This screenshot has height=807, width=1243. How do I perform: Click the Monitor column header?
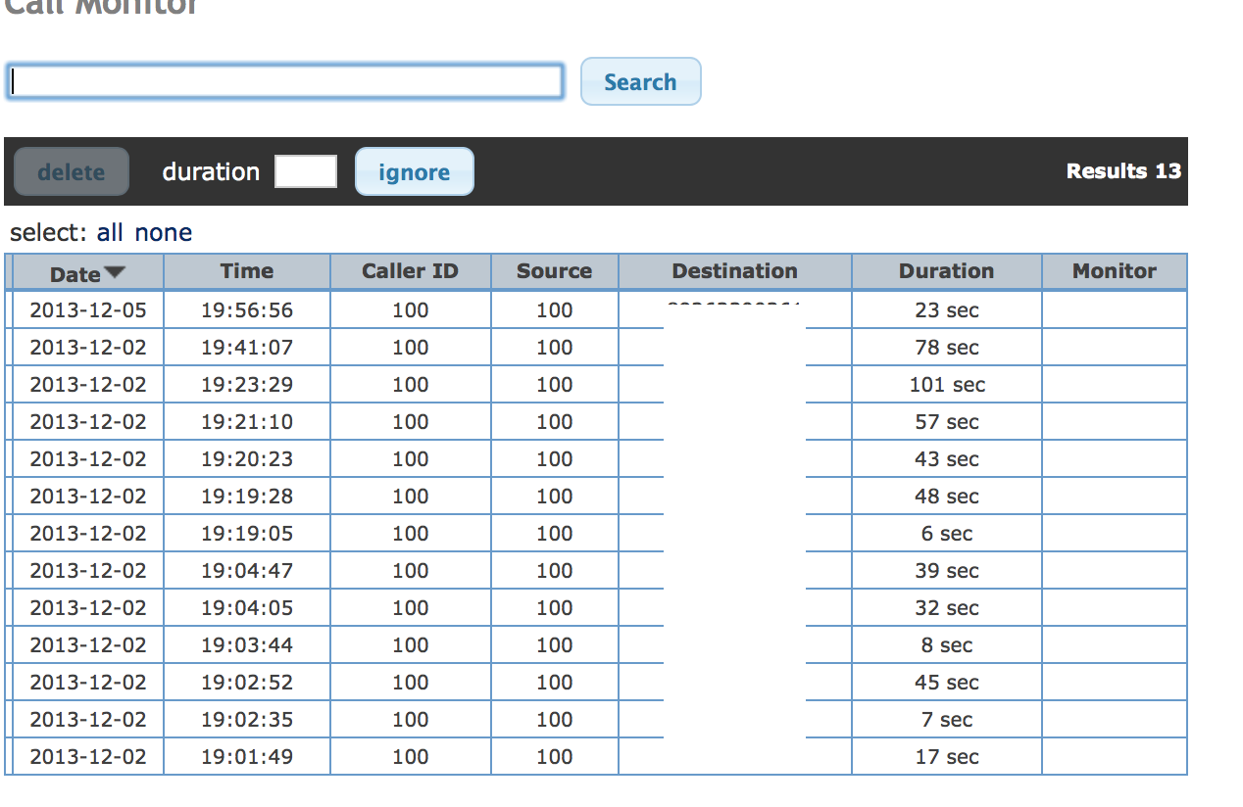(1114, 271)
